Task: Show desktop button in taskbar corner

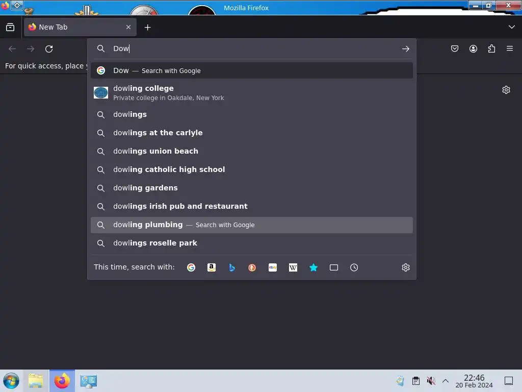Action: [x=509, y=381]
